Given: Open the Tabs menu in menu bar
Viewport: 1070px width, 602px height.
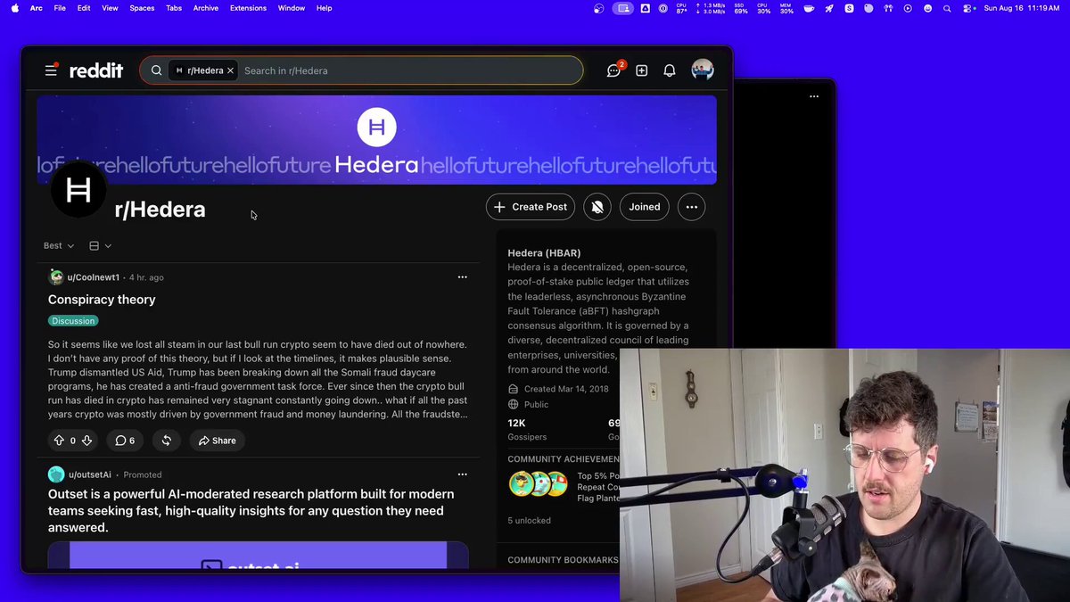Looking at the screenshot, I should coord(174,8).
